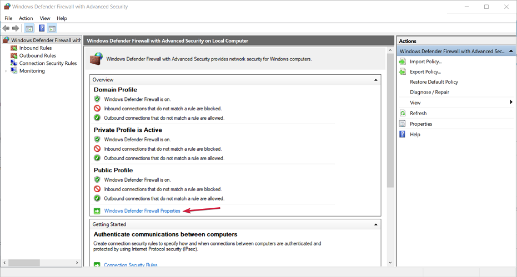Select Inbound Rules in the tree
Image resolution: width=517 pixels, height=277 pixels.
(36, 48)
